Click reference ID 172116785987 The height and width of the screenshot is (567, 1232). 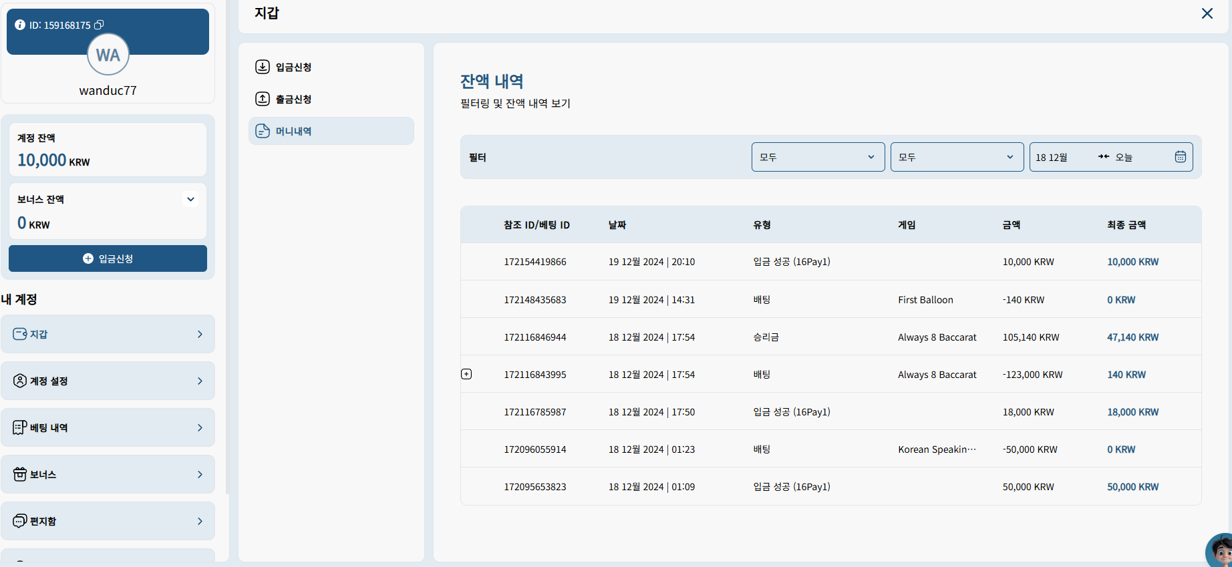(x=535, y=412)
